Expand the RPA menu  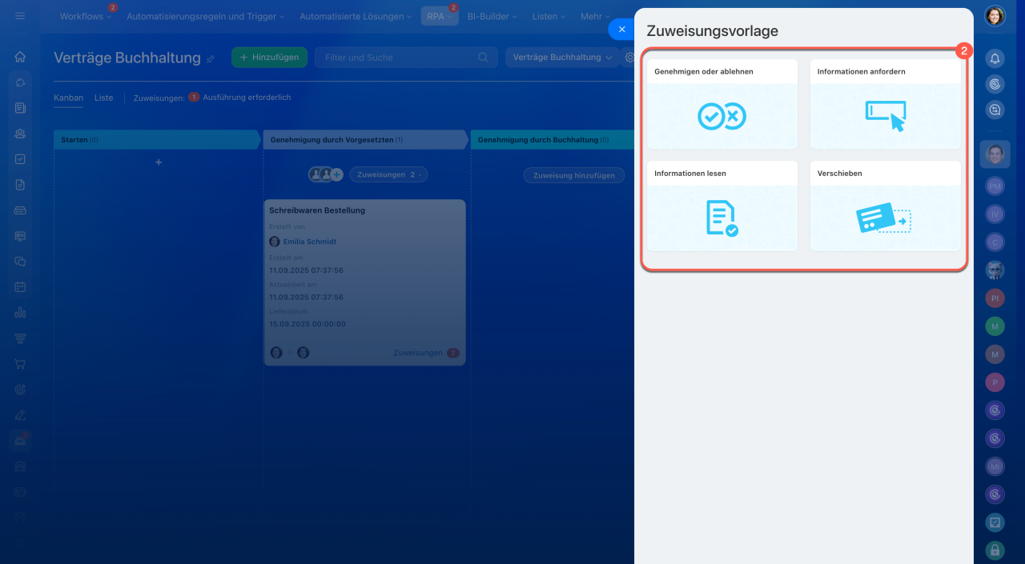[440, 16]
